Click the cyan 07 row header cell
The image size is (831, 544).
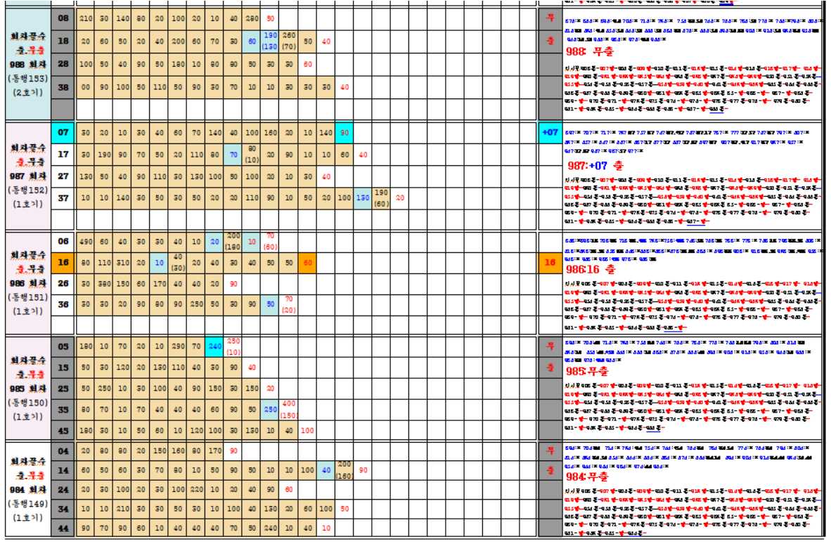coord(63,132)
